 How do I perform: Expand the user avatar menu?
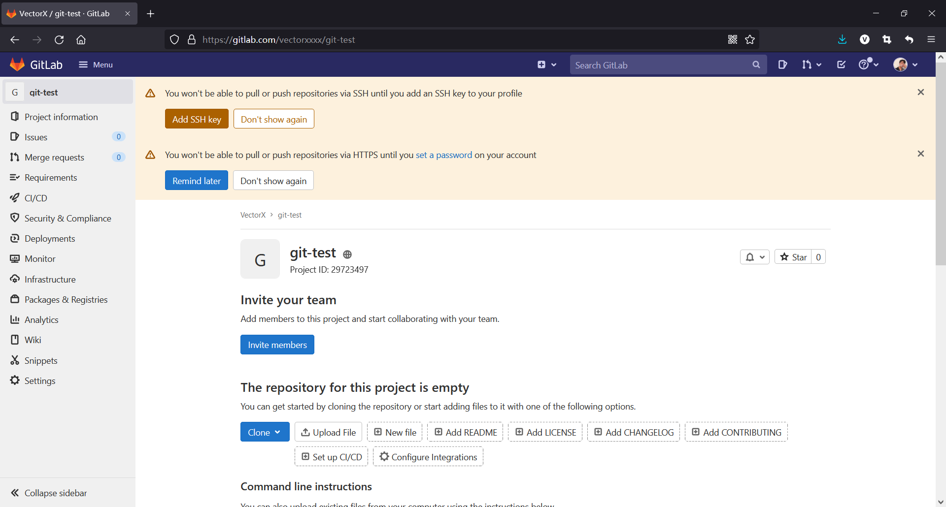coord(906,64)
